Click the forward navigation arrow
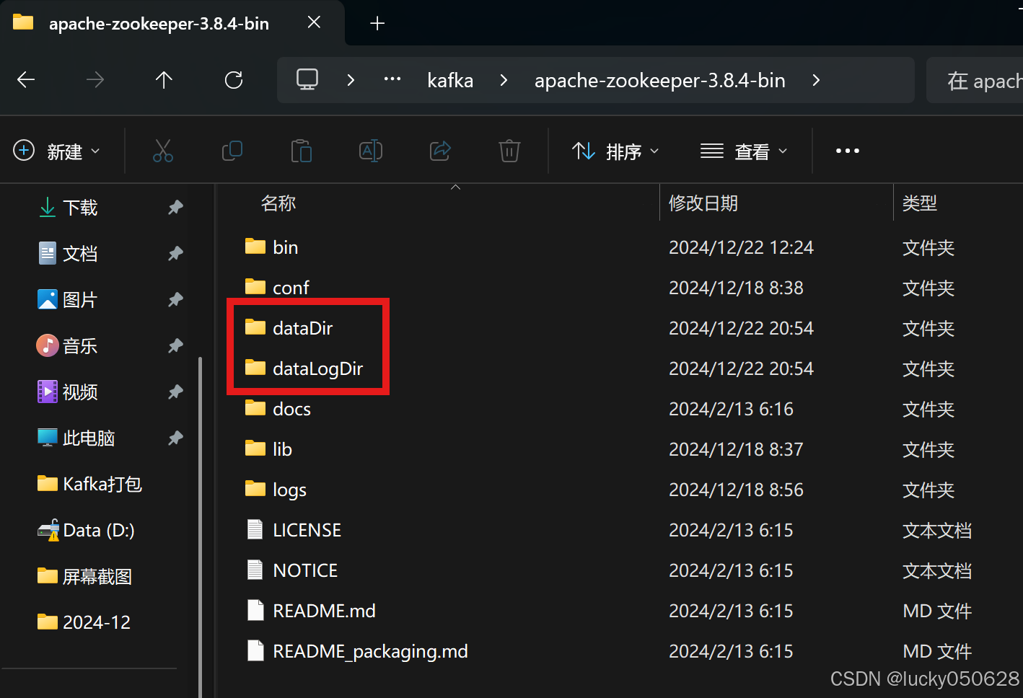 [95, 80]
